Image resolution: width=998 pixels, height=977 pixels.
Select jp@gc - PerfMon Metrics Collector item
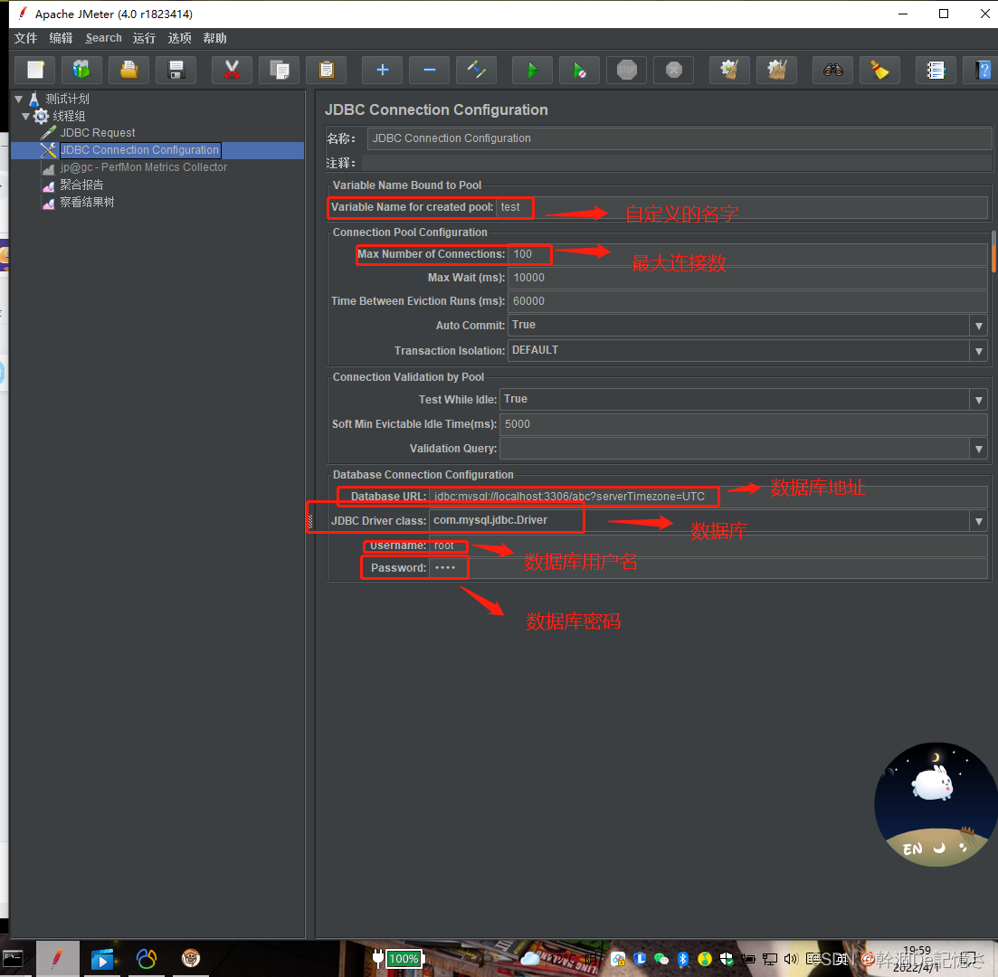pos(143,167)
